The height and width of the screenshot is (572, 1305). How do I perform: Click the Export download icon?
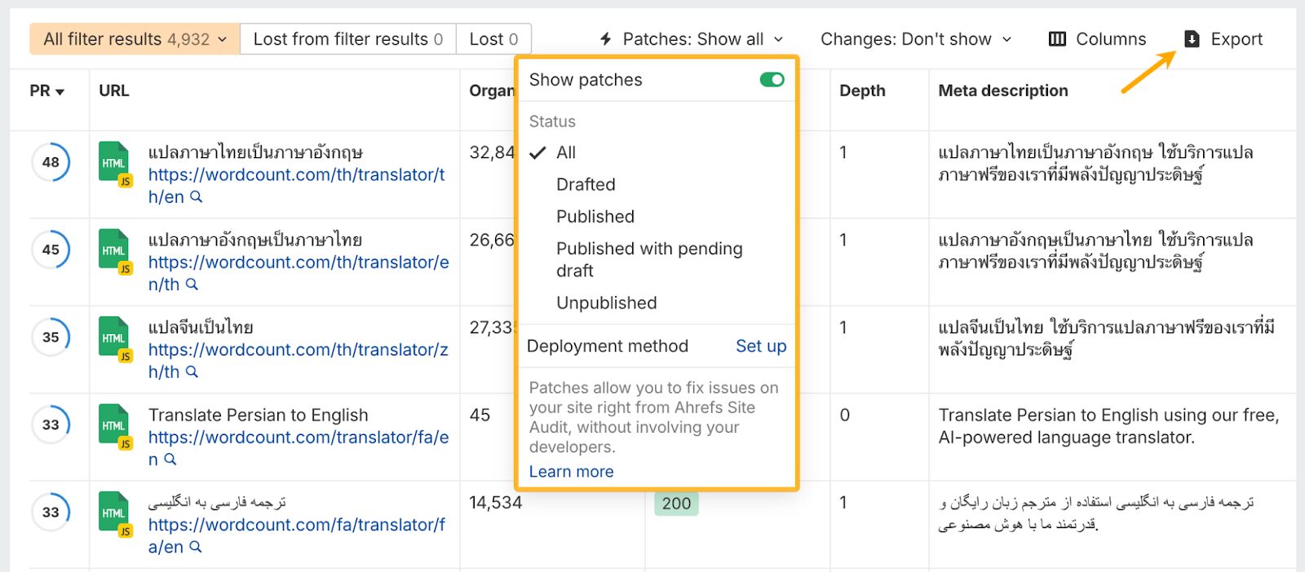(1192, 39)
